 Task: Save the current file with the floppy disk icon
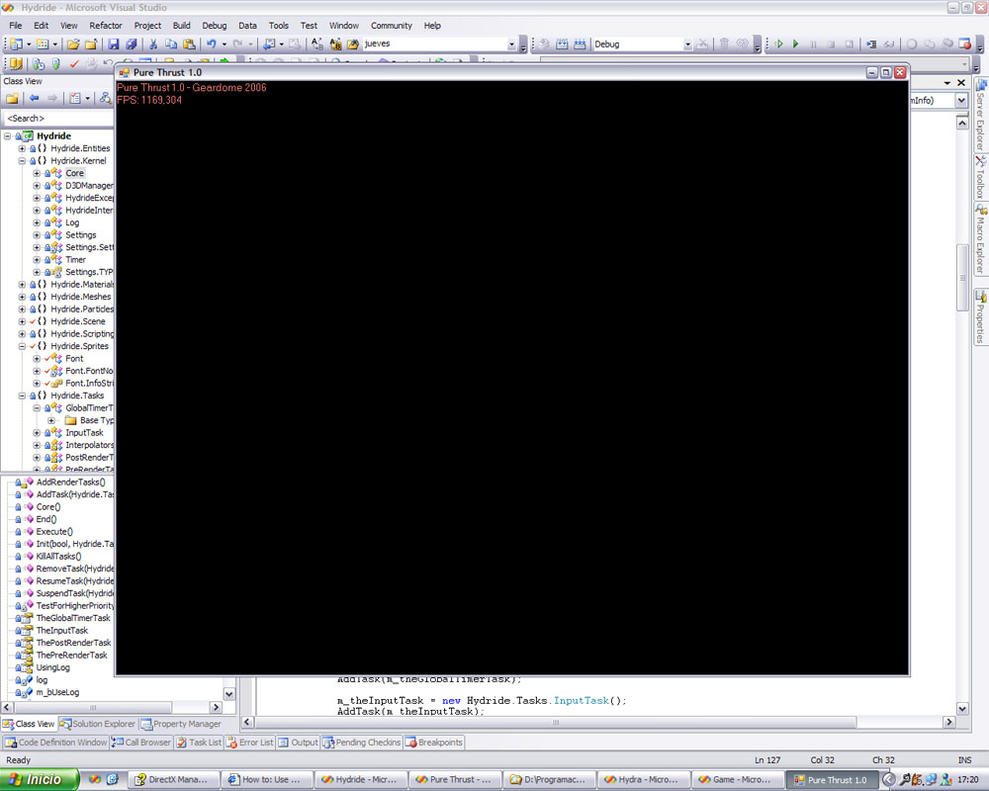point(114,44)
